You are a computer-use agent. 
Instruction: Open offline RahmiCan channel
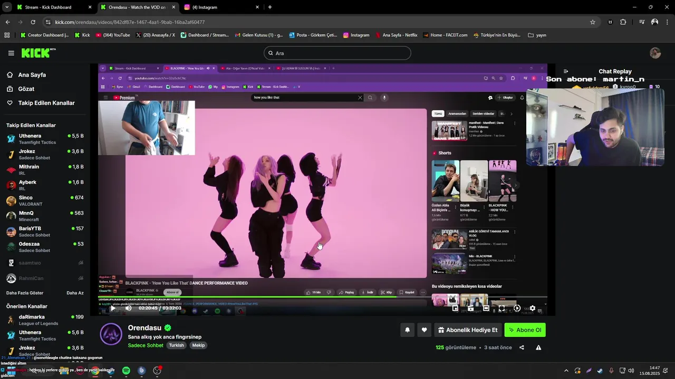click(x=45, y=278)
